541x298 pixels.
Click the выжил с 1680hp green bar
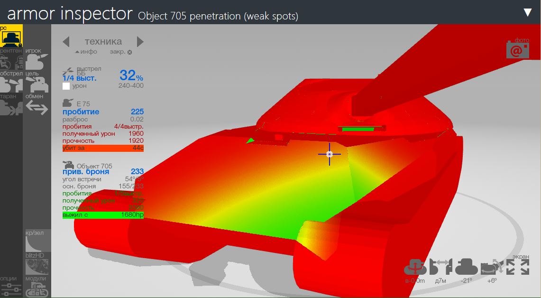(103, 215)
